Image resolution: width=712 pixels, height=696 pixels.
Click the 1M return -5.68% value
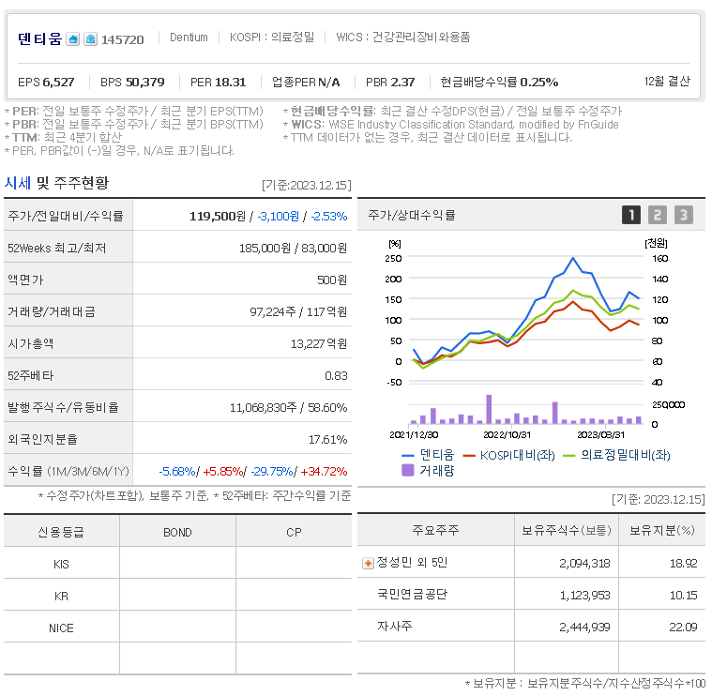(x=177, y=472)
